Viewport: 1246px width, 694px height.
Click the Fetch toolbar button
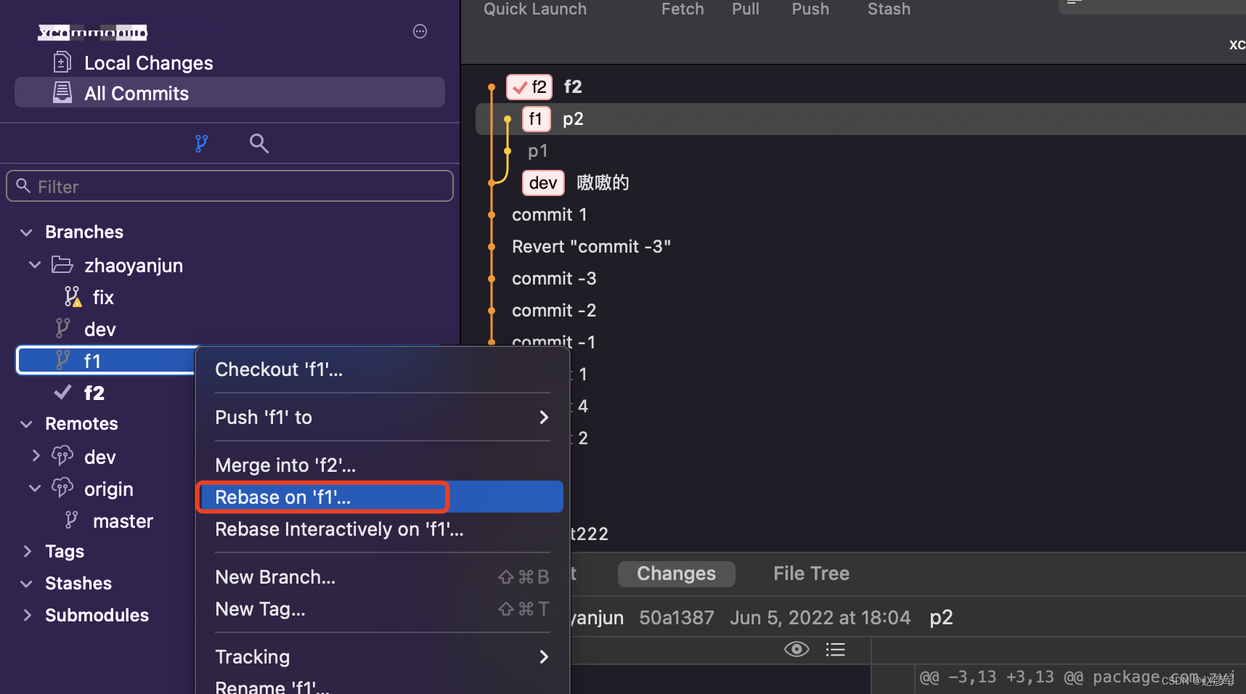[683, 9]
